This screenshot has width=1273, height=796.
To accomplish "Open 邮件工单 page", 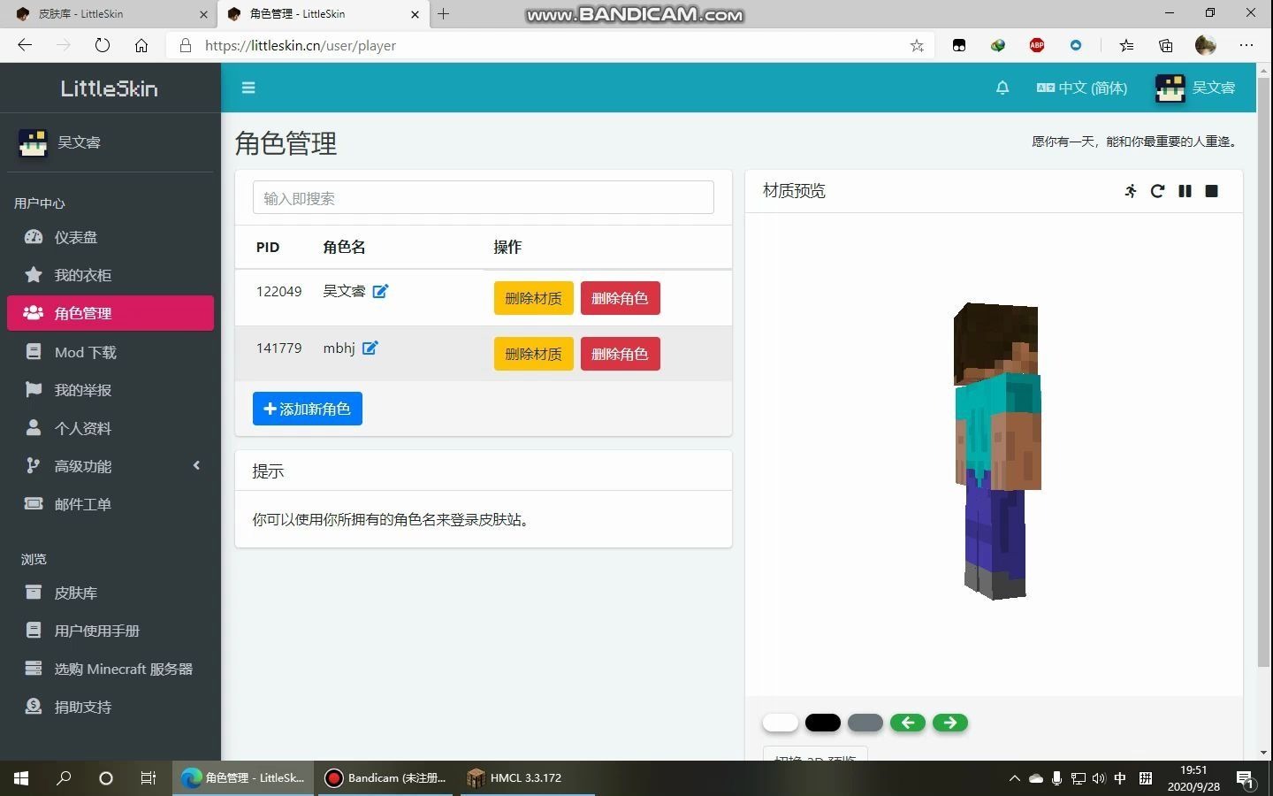I will pos(111,504).
